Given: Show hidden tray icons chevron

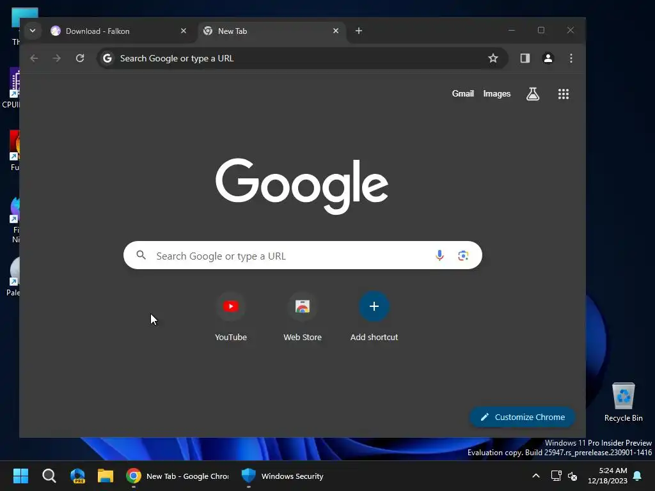Looking at the screenshot, I should click(x=536, y=476).
